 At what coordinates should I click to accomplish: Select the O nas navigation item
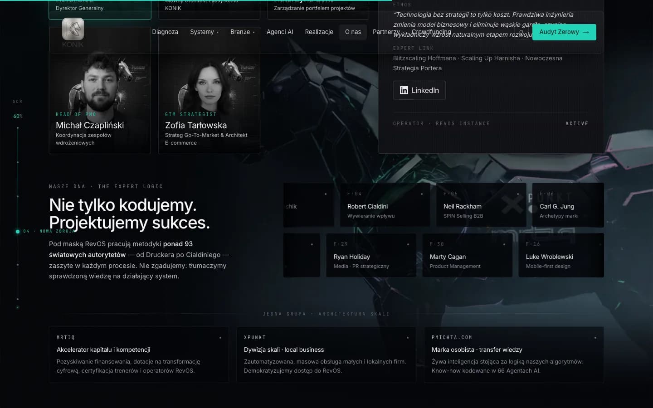point(353,32)
